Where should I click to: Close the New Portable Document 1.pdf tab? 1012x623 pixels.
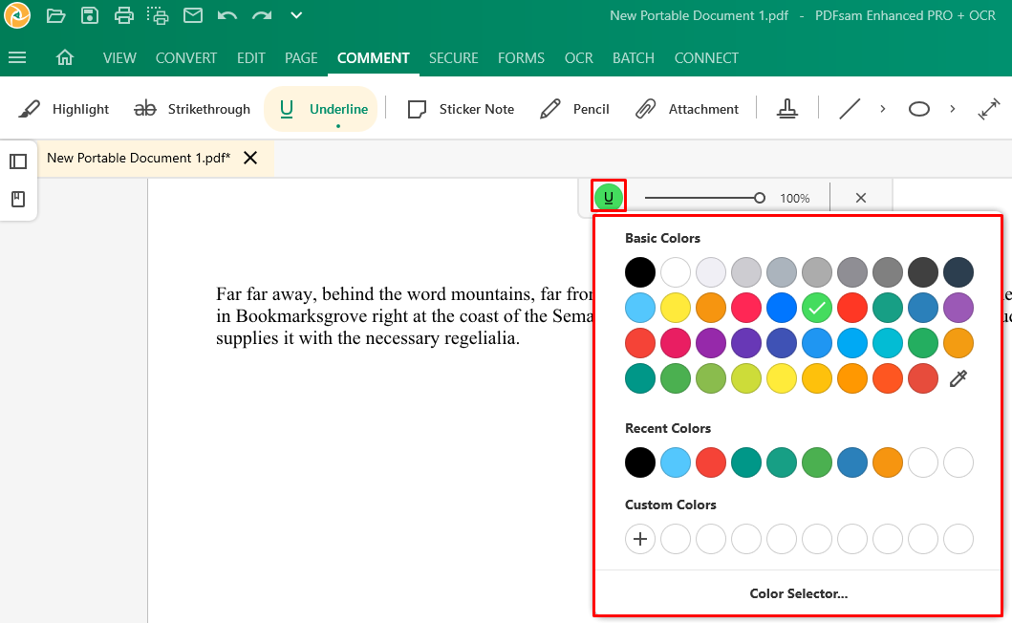pos(250,159)
